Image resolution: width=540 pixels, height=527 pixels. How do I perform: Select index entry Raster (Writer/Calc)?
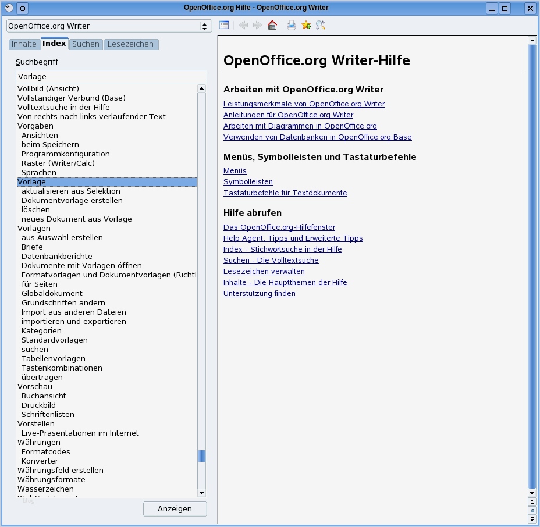pyautogui.click(x=58, y=163)
